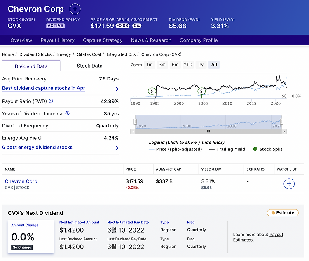Screen dimensions: 309x261
Task: Click -0.05% price change in table
Action: tap(132, 188)
